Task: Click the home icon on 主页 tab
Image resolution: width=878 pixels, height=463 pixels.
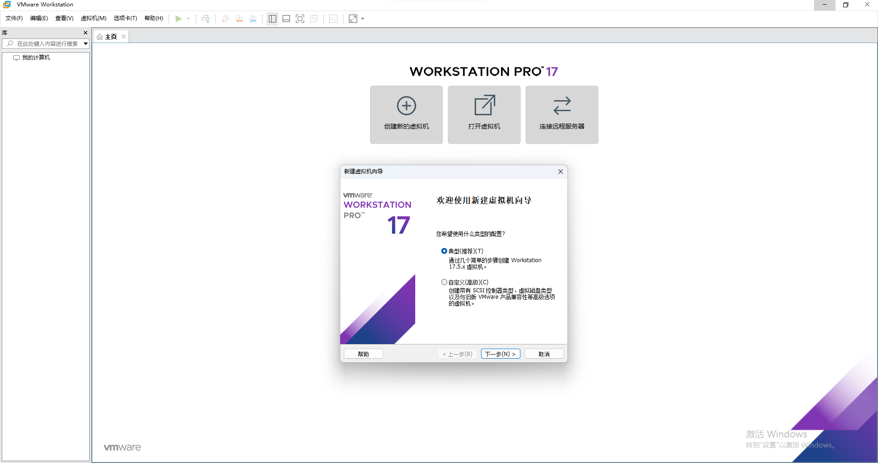Action: [x=100, y=37]
